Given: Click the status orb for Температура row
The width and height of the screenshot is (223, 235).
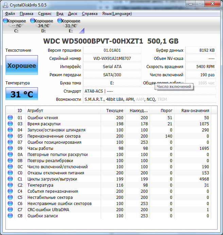Looking at the screenshot, I should (x=10, y=185).
